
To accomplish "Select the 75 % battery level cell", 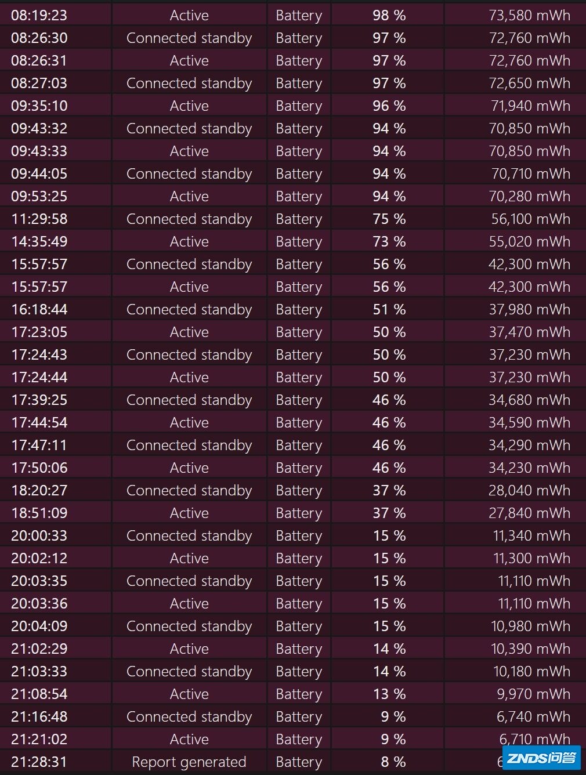I will click(389, 219).
